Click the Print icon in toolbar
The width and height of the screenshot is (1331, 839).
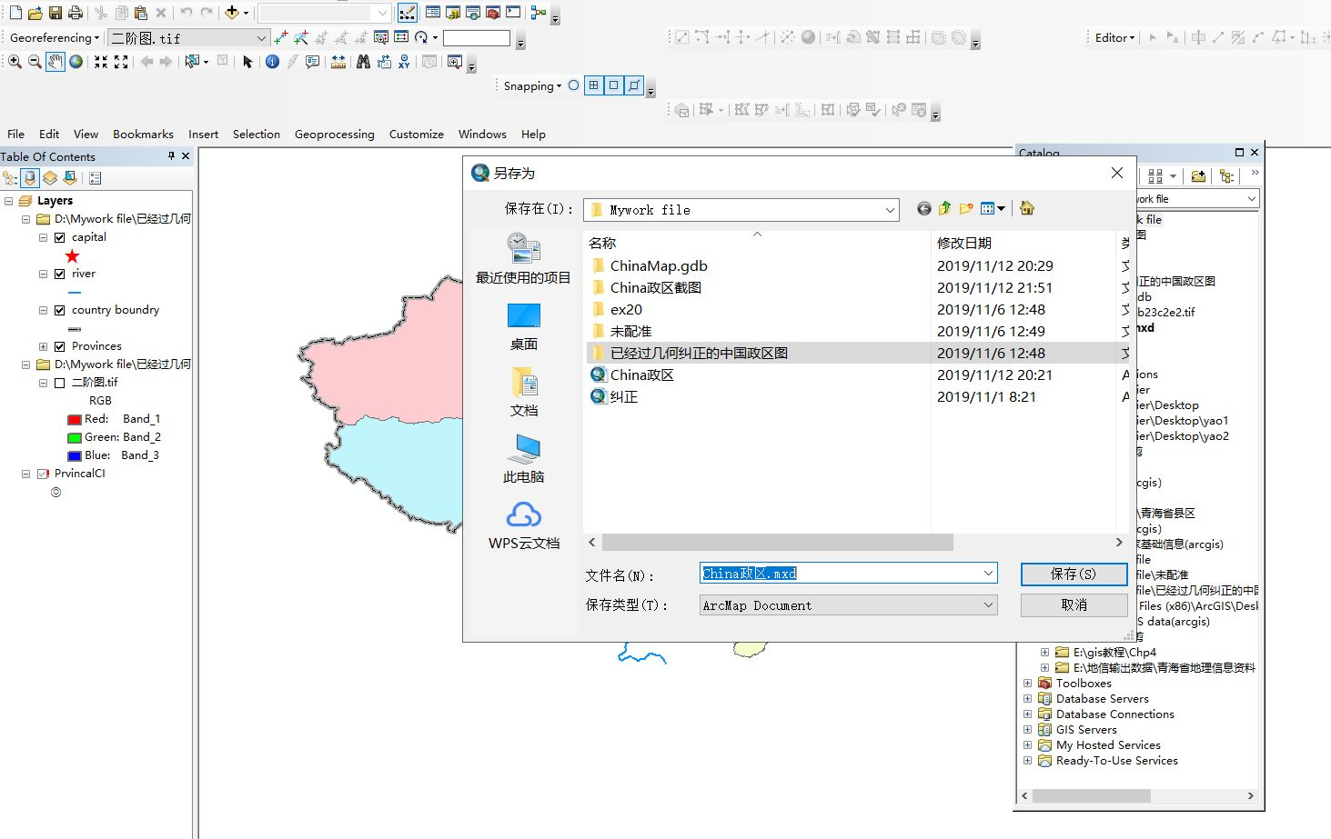(x=76, y=13)
